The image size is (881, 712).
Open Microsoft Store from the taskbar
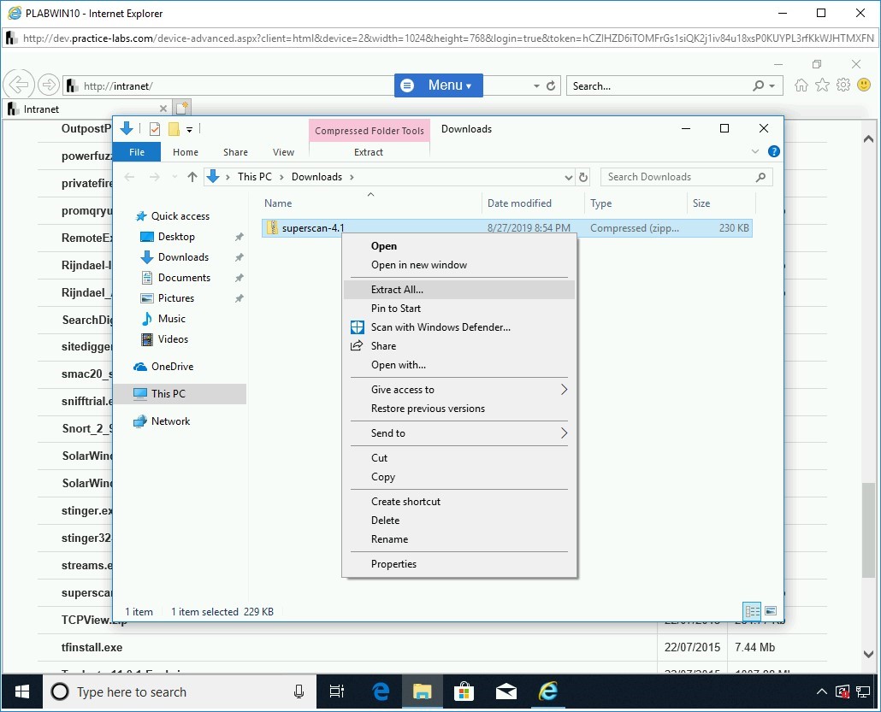point(464,691)
